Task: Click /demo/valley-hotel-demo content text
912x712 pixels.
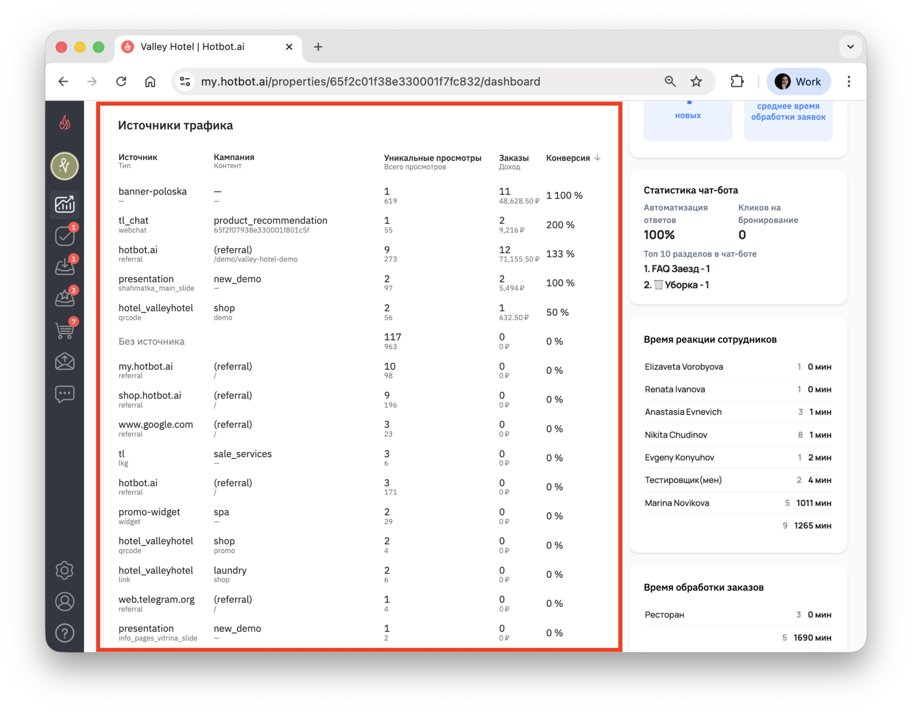Action: pyautogui.click(x=256, y=260)
